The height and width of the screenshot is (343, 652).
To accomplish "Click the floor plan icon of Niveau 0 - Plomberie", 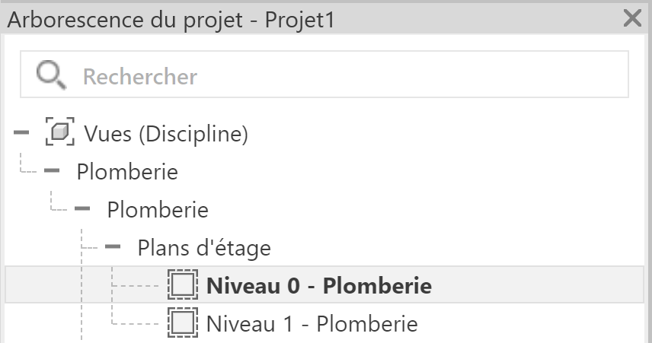I will point(183,285).
